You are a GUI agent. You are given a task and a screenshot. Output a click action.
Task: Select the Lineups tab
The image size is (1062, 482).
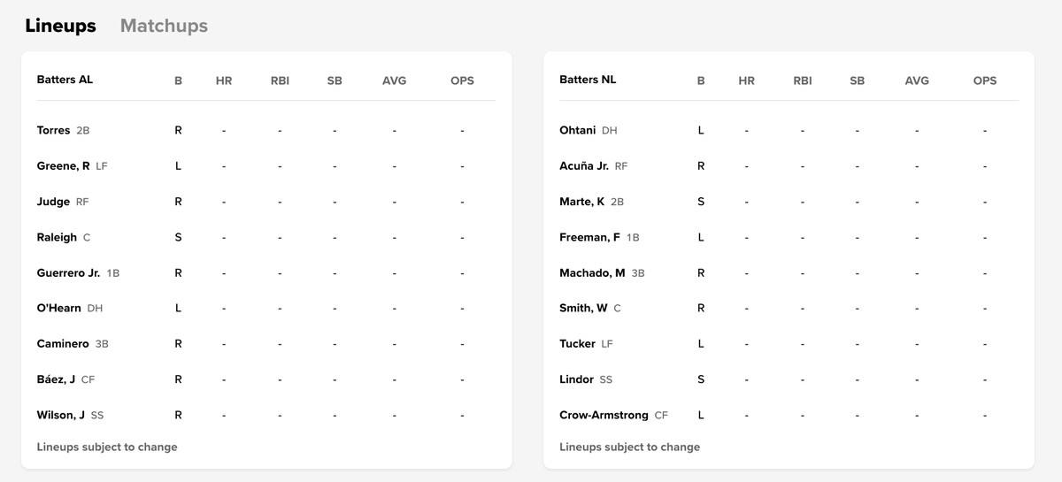(60, 26)
